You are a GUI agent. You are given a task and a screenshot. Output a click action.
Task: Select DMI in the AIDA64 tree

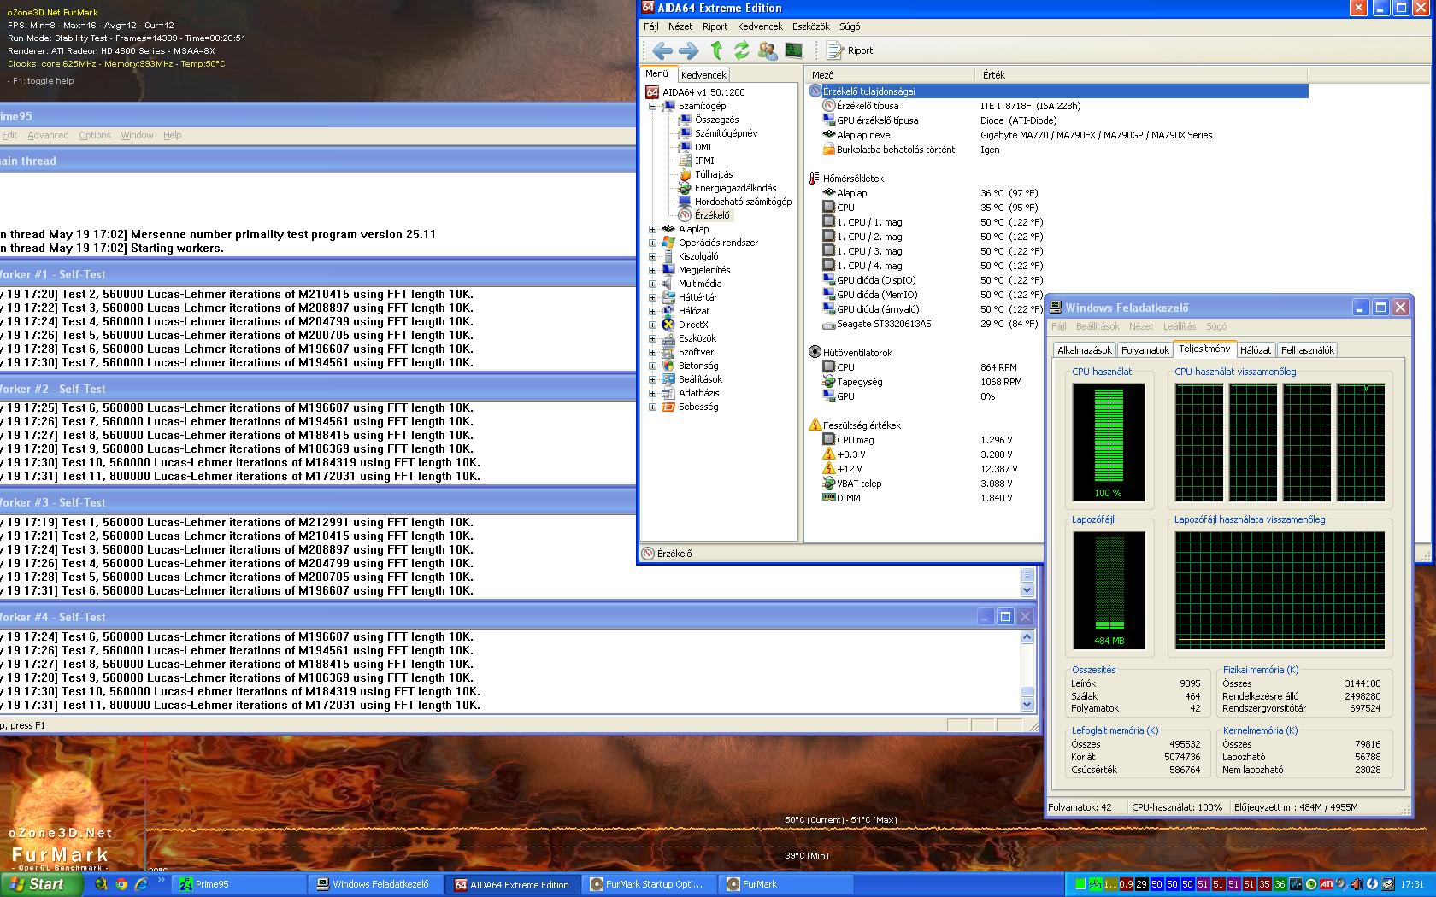(x=703, y=147)
